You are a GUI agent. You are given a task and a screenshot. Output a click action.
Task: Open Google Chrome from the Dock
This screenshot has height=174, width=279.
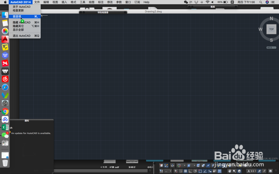tap(5, 111)
